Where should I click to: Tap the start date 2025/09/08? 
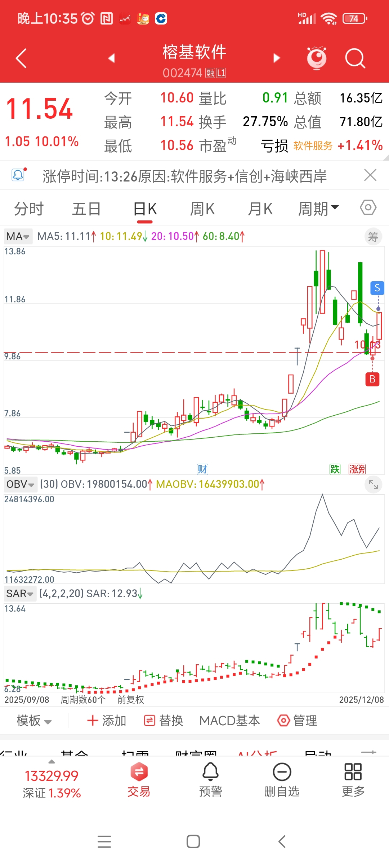coord(27,700)
